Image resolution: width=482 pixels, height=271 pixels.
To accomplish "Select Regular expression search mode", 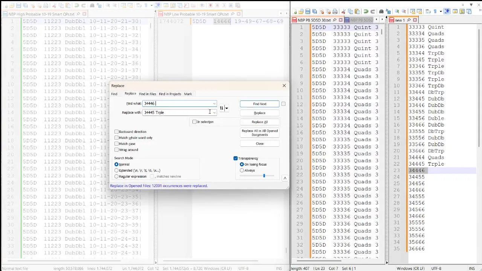I will coord(116,177).
